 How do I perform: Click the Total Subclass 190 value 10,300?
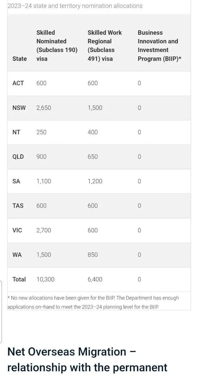(45, 279)
